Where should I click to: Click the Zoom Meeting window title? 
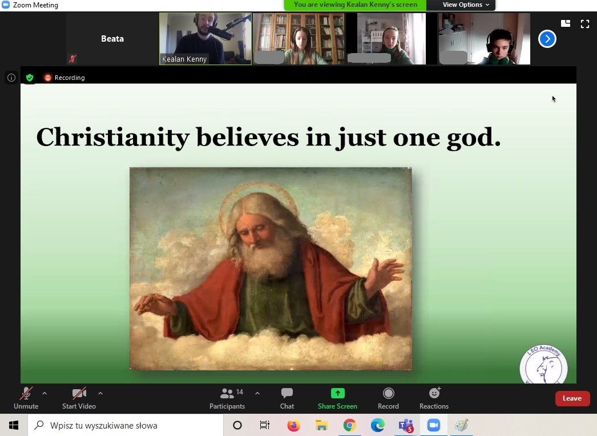[x=35, y=5]
